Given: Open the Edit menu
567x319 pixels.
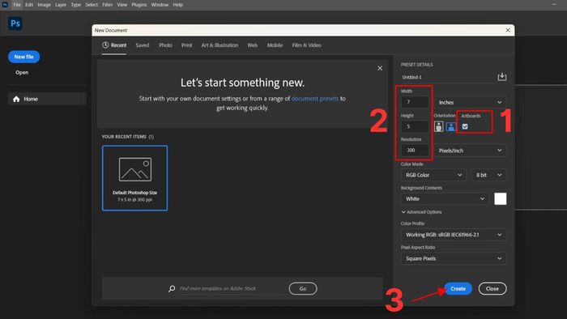Looking at the screenshot, I should tap(29, 5).
